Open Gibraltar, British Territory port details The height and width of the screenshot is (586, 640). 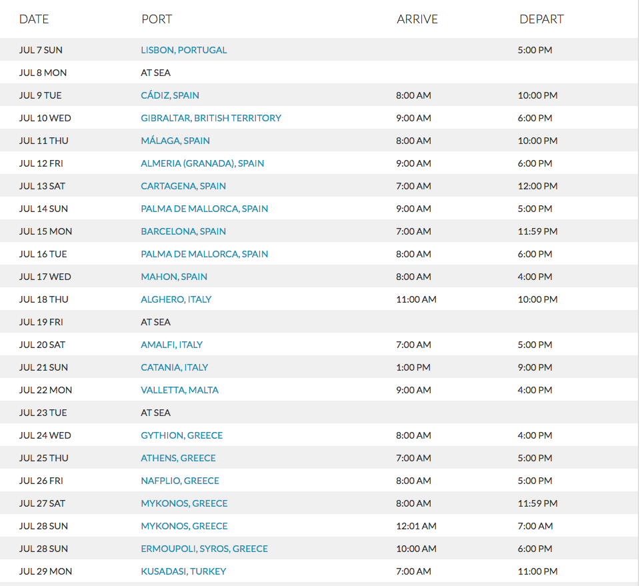point(211,118)
